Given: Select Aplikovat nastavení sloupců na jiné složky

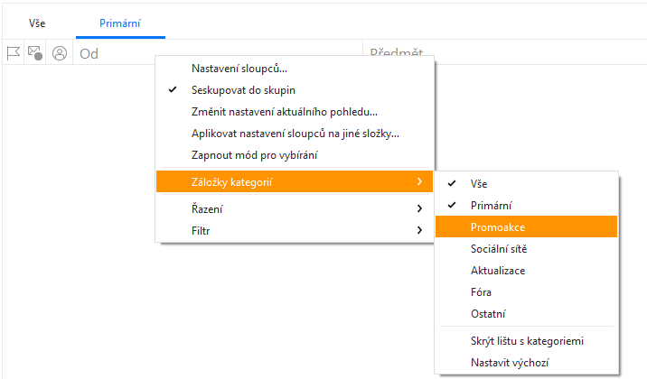Looking at the screenshot, I should [x=295, y=134].
